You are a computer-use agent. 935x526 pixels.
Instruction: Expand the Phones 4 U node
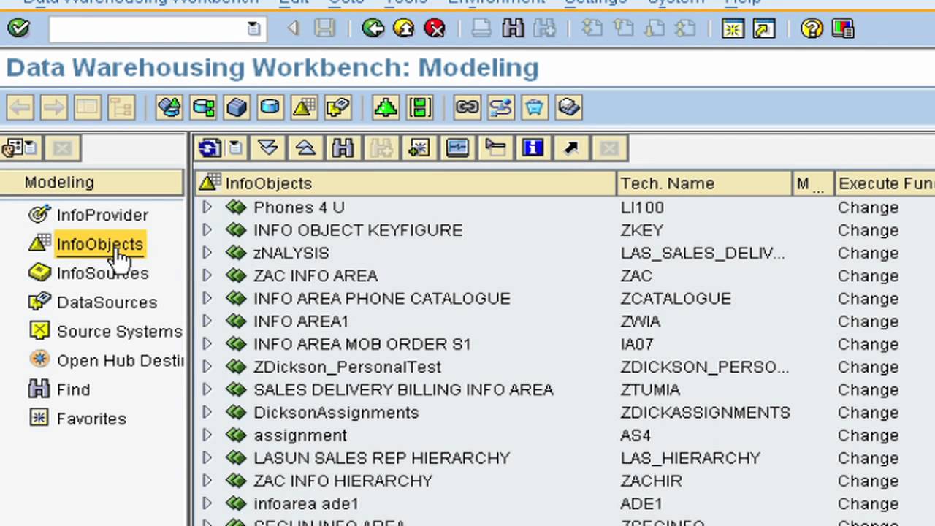pyautogui.click(x=207, y=207)
